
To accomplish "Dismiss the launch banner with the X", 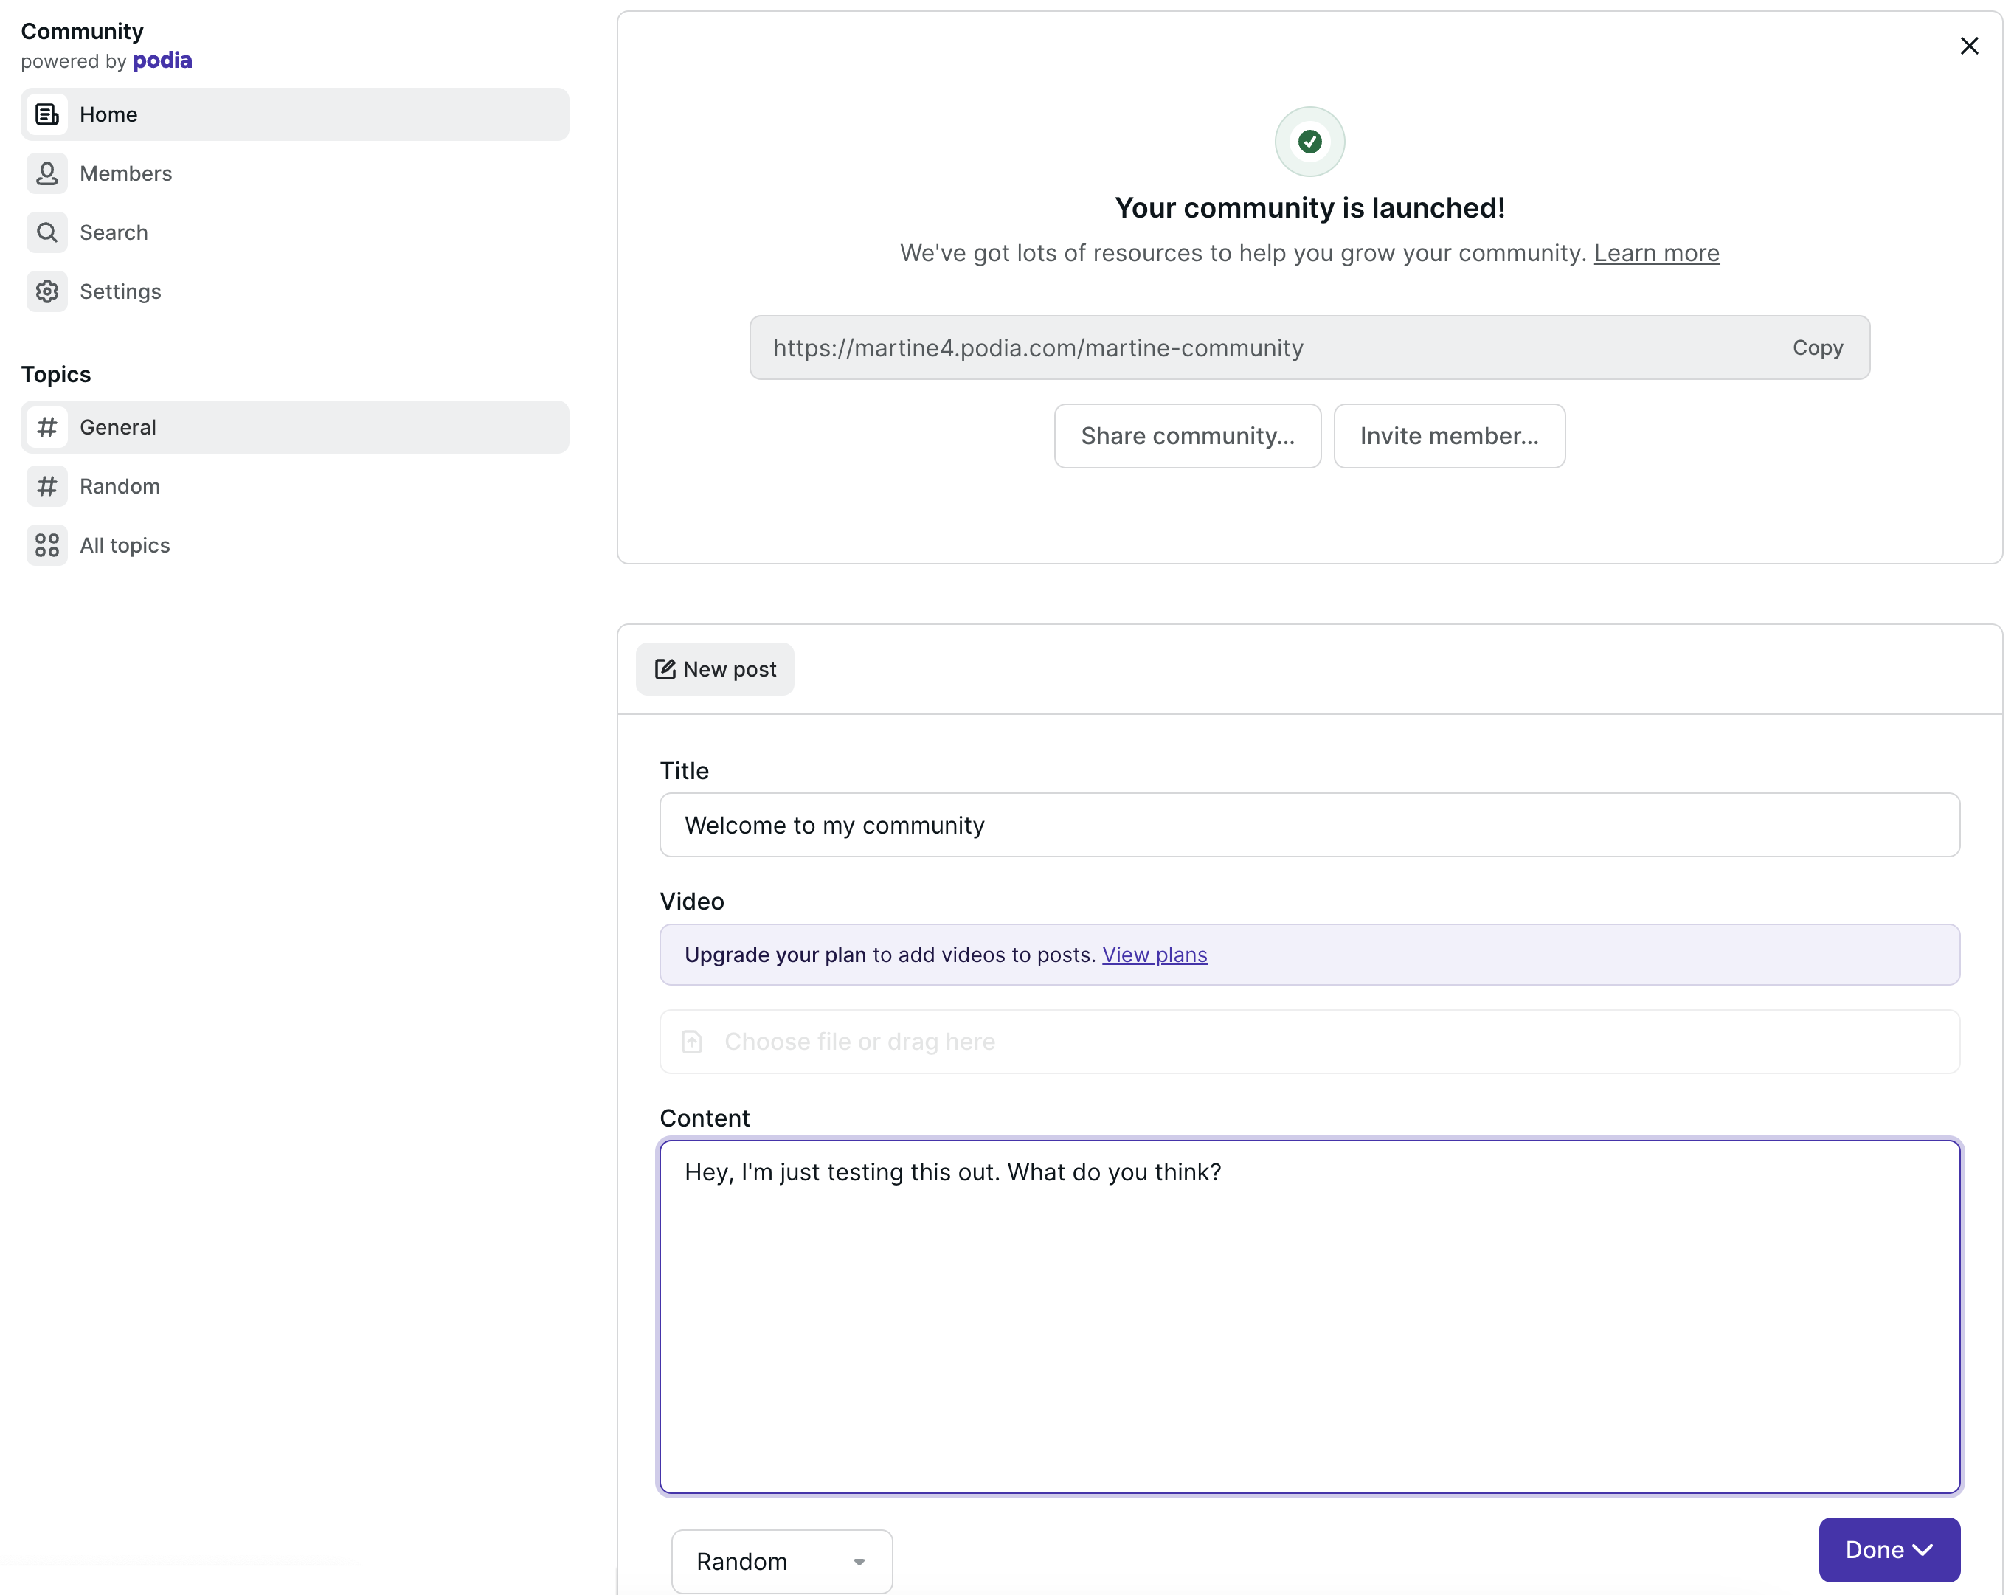I will tap(1970, 45).
